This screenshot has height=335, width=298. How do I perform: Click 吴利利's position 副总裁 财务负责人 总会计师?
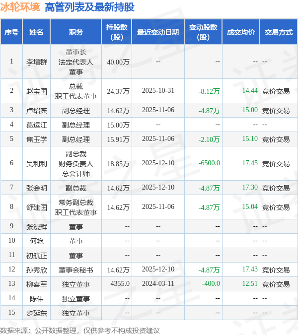(76, 164)
